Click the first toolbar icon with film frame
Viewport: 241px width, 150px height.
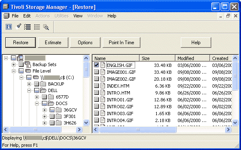(x=9, y=27)
